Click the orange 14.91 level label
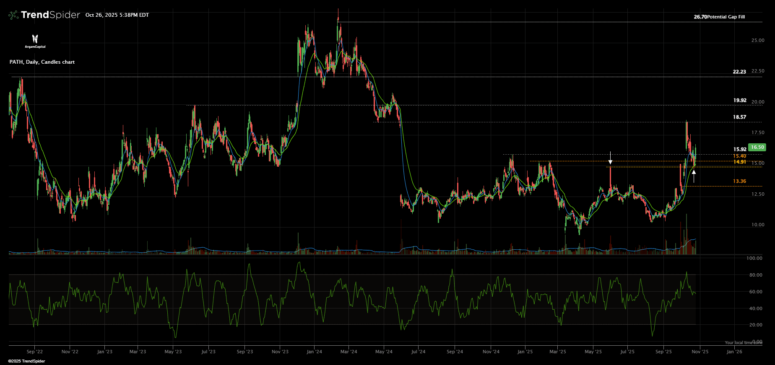775x365 pixels. pos(739,162)
